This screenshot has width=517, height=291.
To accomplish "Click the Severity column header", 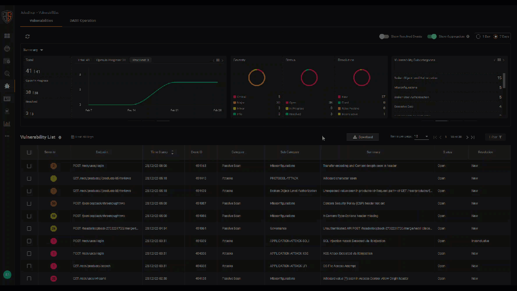I will (x=50, y=152).
